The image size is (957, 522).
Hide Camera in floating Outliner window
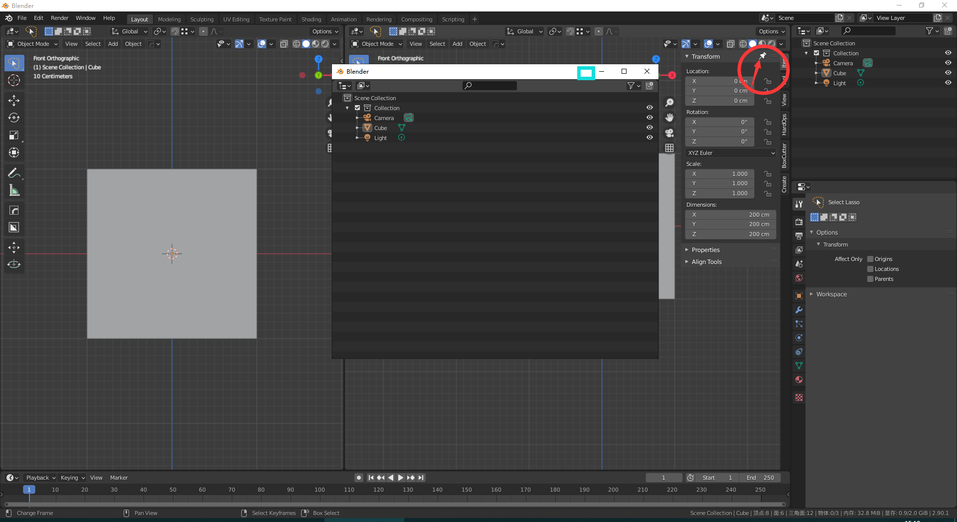pos(649,118)
